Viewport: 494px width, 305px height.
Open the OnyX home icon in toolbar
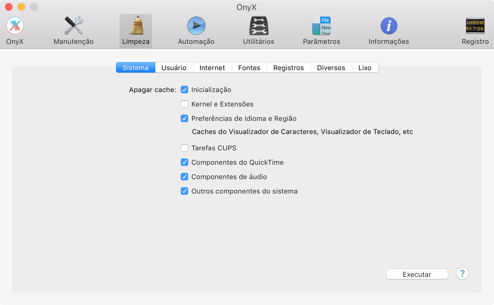[x=15, y=26]
